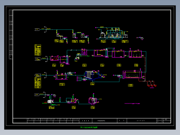Select the lower yellow legend table at left

[38, 83]
